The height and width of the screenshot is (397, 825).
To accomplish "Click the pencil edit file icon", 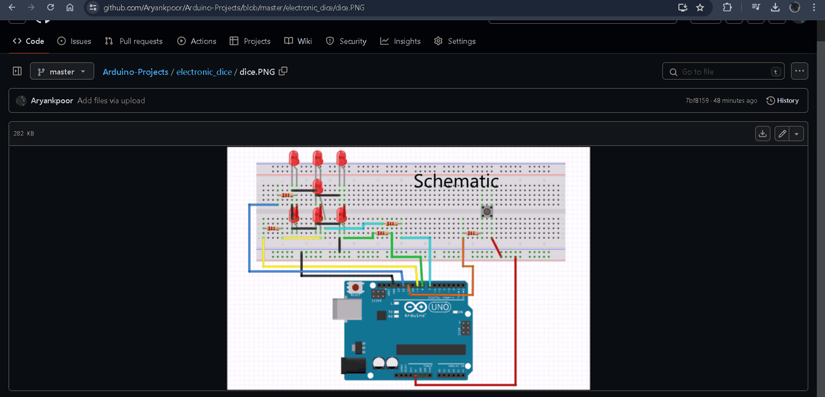I will click(x=782, y=133).
